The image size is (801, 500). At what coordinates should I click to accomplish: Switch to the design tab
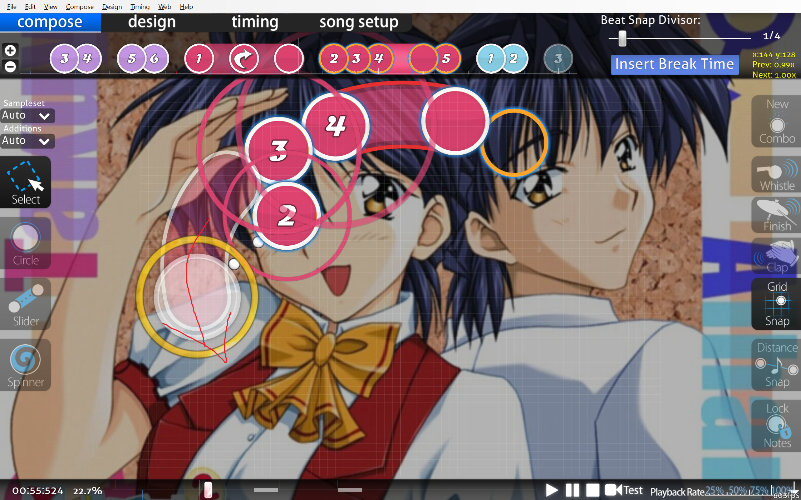click(152, 22)
